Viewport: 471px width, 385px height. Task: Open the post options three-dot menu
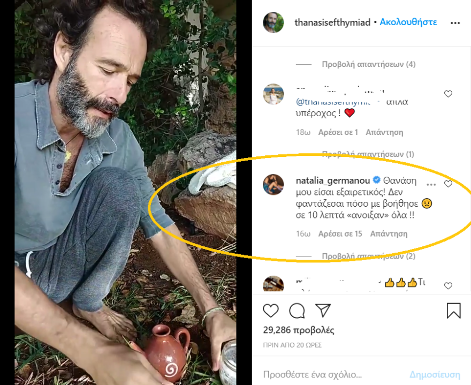click(x=456, y=22)
